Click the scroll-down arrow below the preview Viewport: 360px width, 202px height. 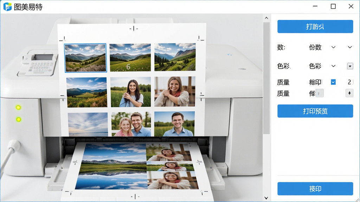click(x=266, y=198)
